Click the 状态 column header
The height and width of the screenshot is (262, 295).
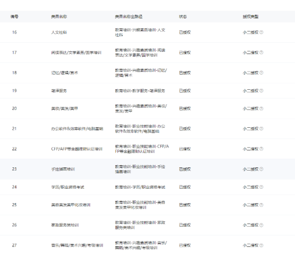(x=183, y=17)
